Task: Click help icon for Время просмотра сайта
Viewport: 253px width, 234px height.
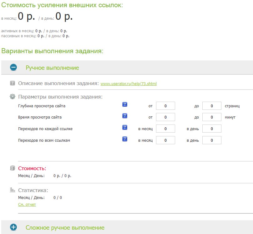Action: [125, 116]
